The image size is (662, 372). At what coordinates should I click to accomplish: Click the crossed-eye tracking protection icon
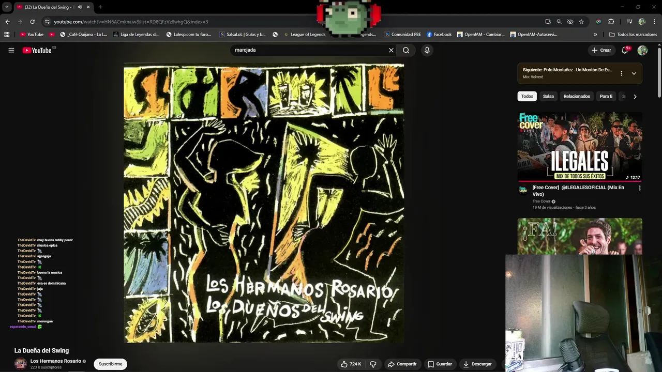coord(570,22)
